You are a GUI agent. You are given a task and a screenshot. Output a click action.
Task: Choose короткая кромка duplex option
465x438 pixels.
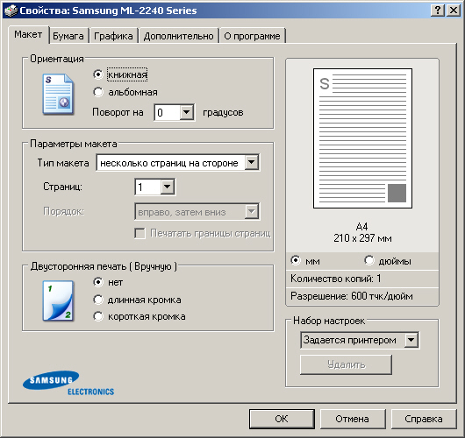coord(97,316)
